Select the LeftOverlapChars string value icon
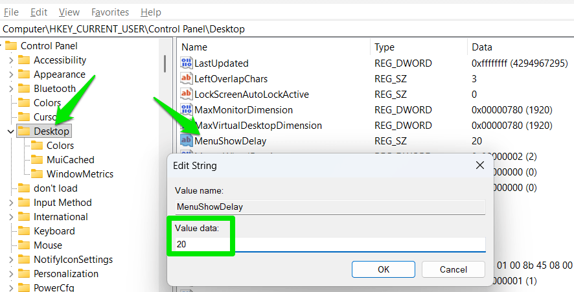 coord(187,79)
